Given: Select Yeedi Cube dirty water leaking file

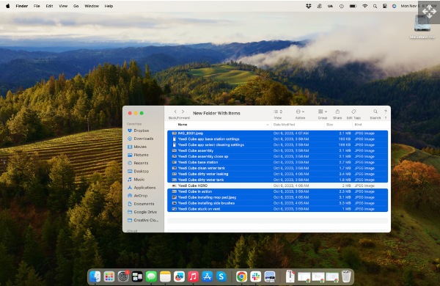Looking at the screenshot, I should point(277,174).
